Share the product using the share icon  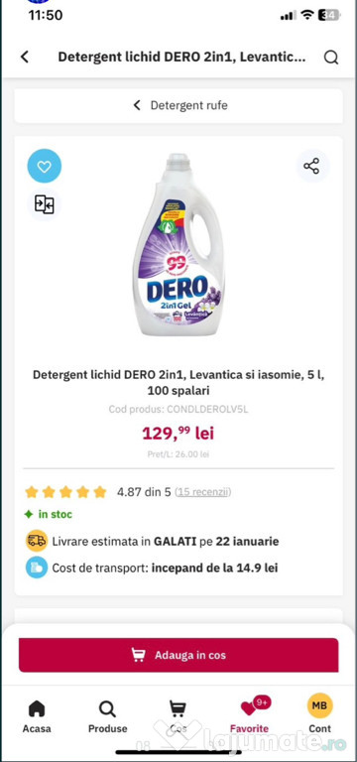click(x=311, y=166)
